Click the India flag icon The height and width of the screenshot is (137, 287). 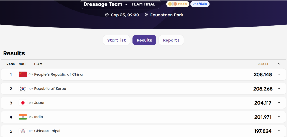point(23,117)
